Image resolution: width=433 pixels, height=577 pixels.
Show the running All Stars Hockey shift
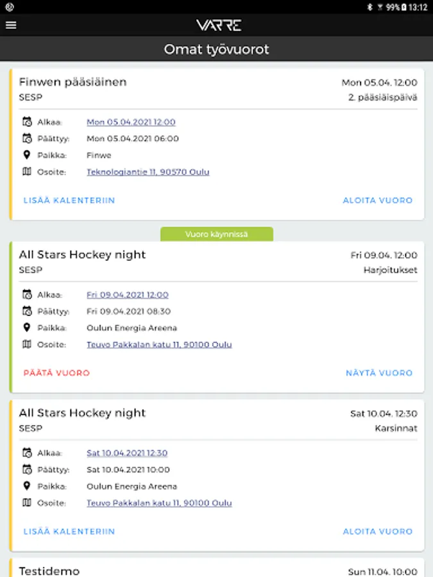pyautogui.click(x=379, y=373)
